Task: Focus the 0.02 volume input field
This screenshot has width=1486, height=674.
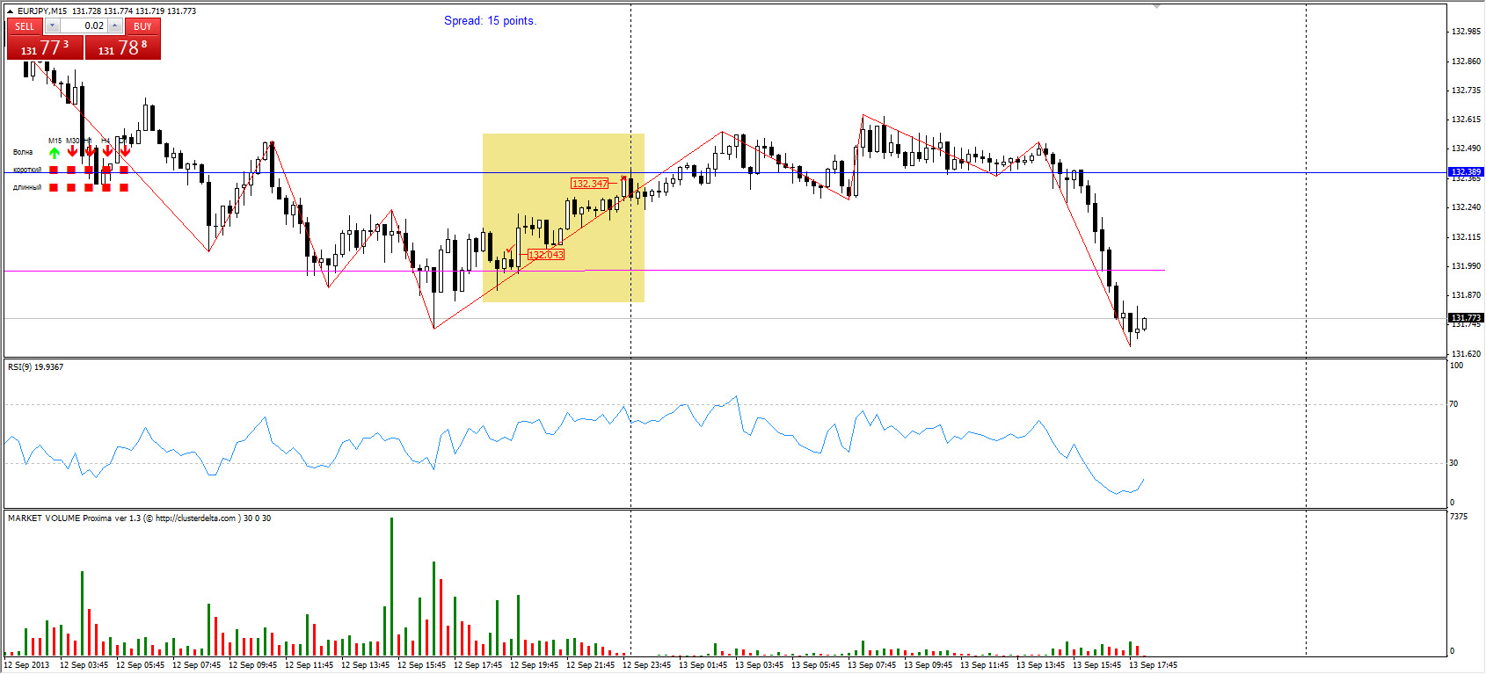Action: [x=84, y=26]
